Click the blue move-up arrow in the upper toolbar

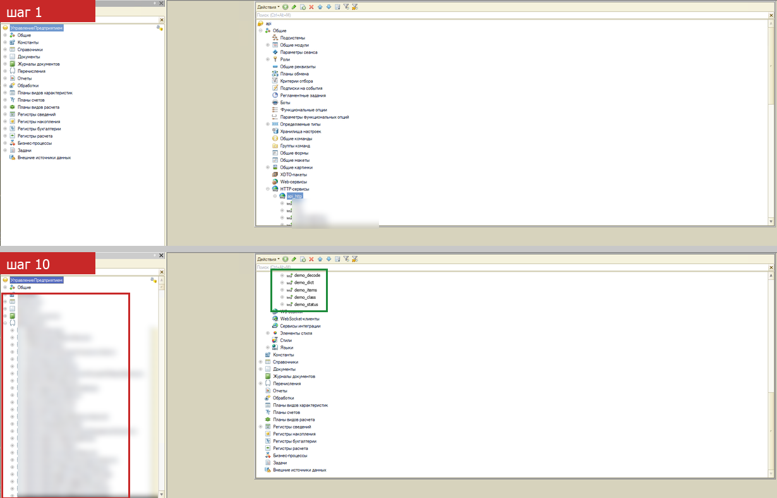pyautogui.click(x=320, y=7)
